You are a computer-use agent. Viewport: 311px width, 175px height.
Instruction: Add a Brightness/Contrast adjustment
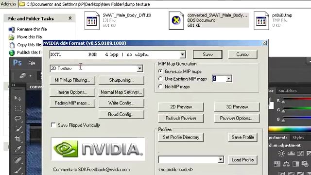pos(281,154)
